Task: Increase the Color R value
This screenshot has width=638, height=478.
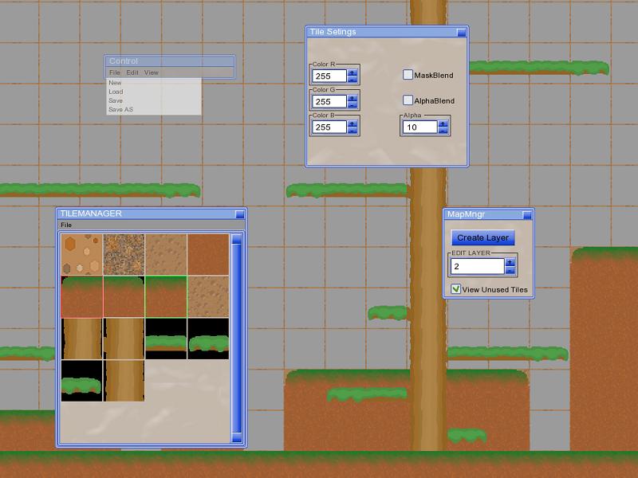Action: [352, 72]
